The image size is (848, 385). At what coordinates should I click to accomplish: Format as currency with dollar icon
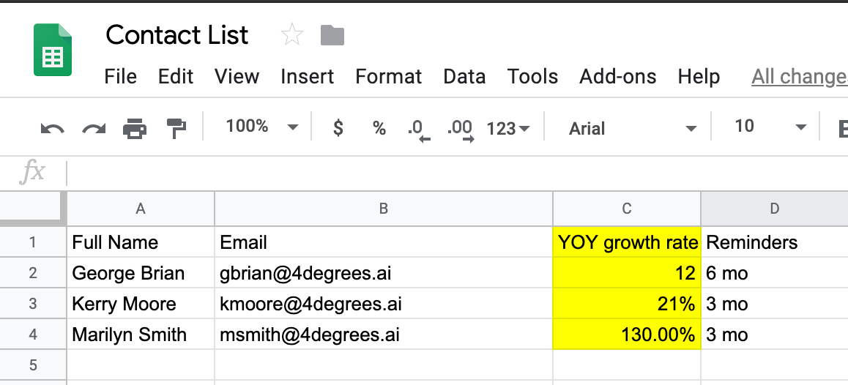click(338, 128)
